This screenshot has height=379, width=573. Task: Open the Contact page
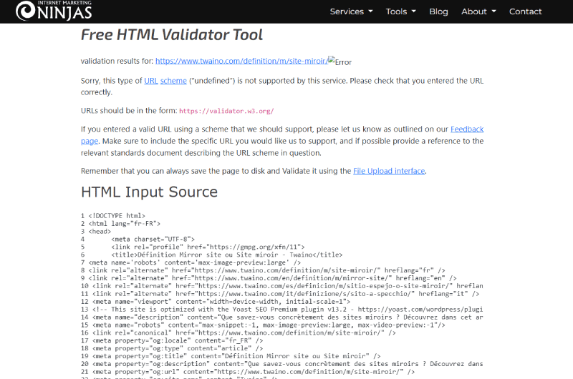(x=525, y=11)
